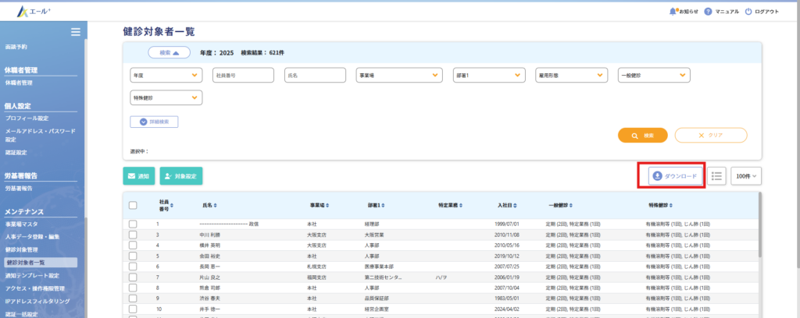Click the ログアウト power icon
The height and width of the screenshot is (318, 800).
tap(748, 12)
